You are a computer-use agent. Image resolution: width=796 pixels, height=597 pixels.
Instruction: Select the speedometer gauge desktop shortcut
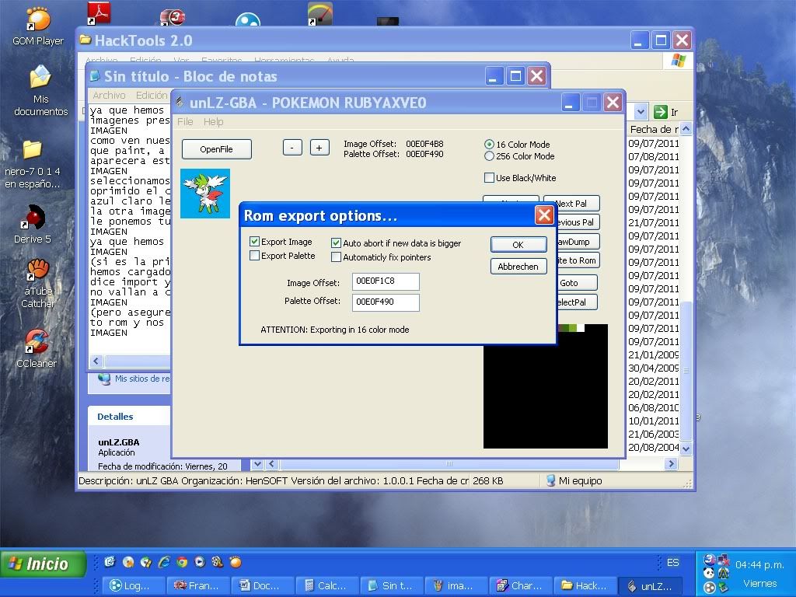(x=319, y=14)
